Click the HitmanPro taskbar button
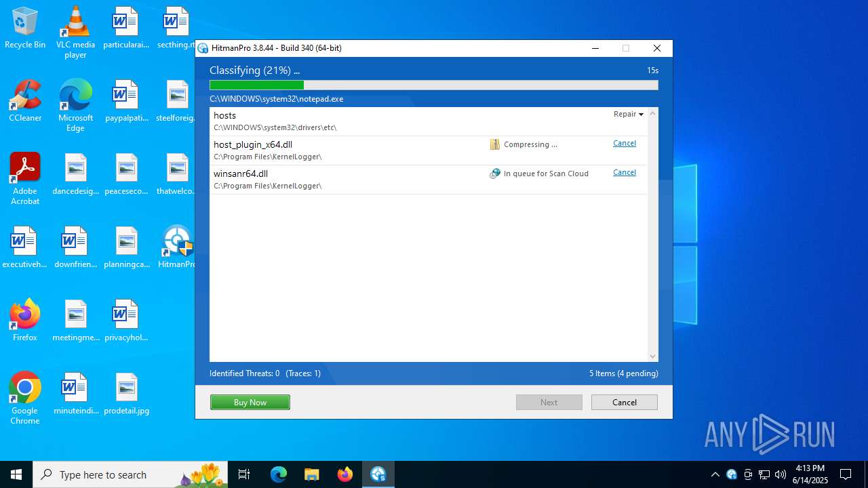This screenshot has height=488, width=868. [378, 474]
